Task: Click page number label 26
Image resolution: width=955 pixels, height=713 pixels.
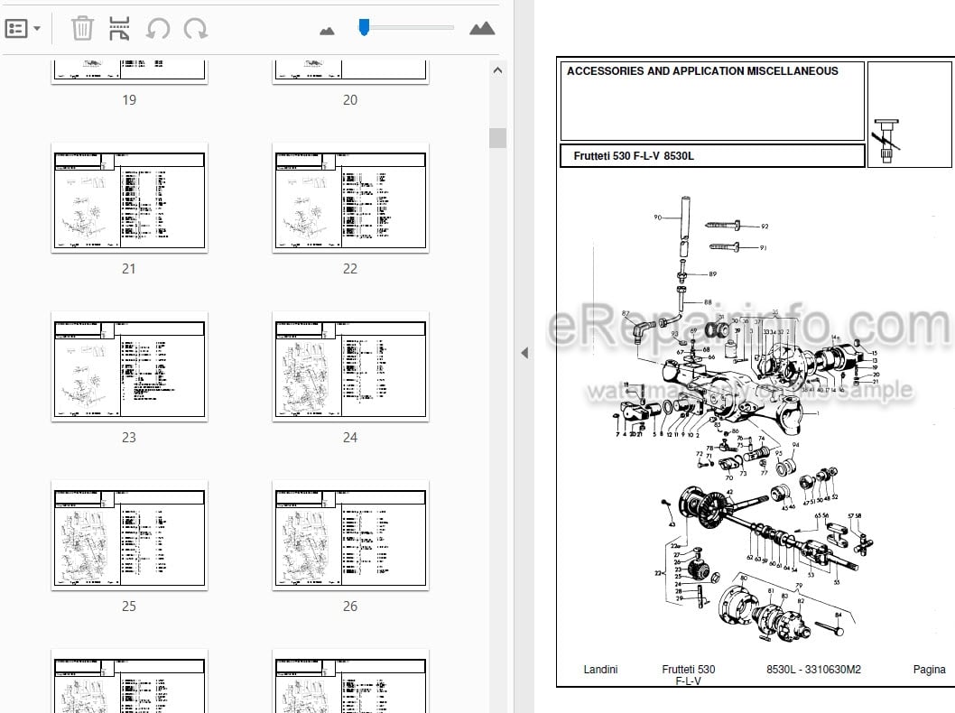Action: pos(350,606)
